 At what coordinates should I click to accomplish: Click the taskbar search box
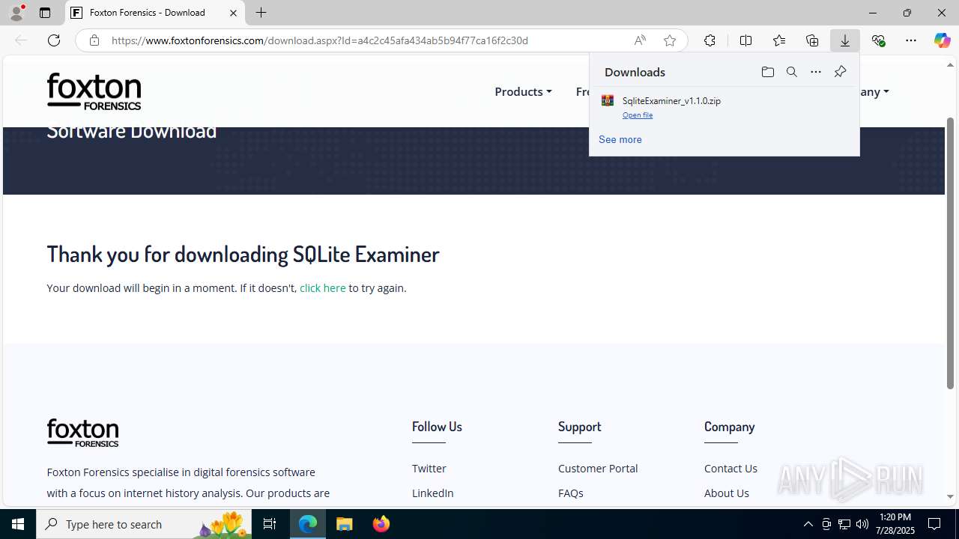tap(144, 524)
